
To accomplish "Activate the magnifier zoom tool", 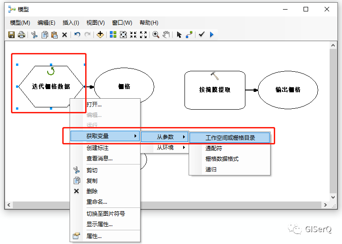I will [156, 35].
